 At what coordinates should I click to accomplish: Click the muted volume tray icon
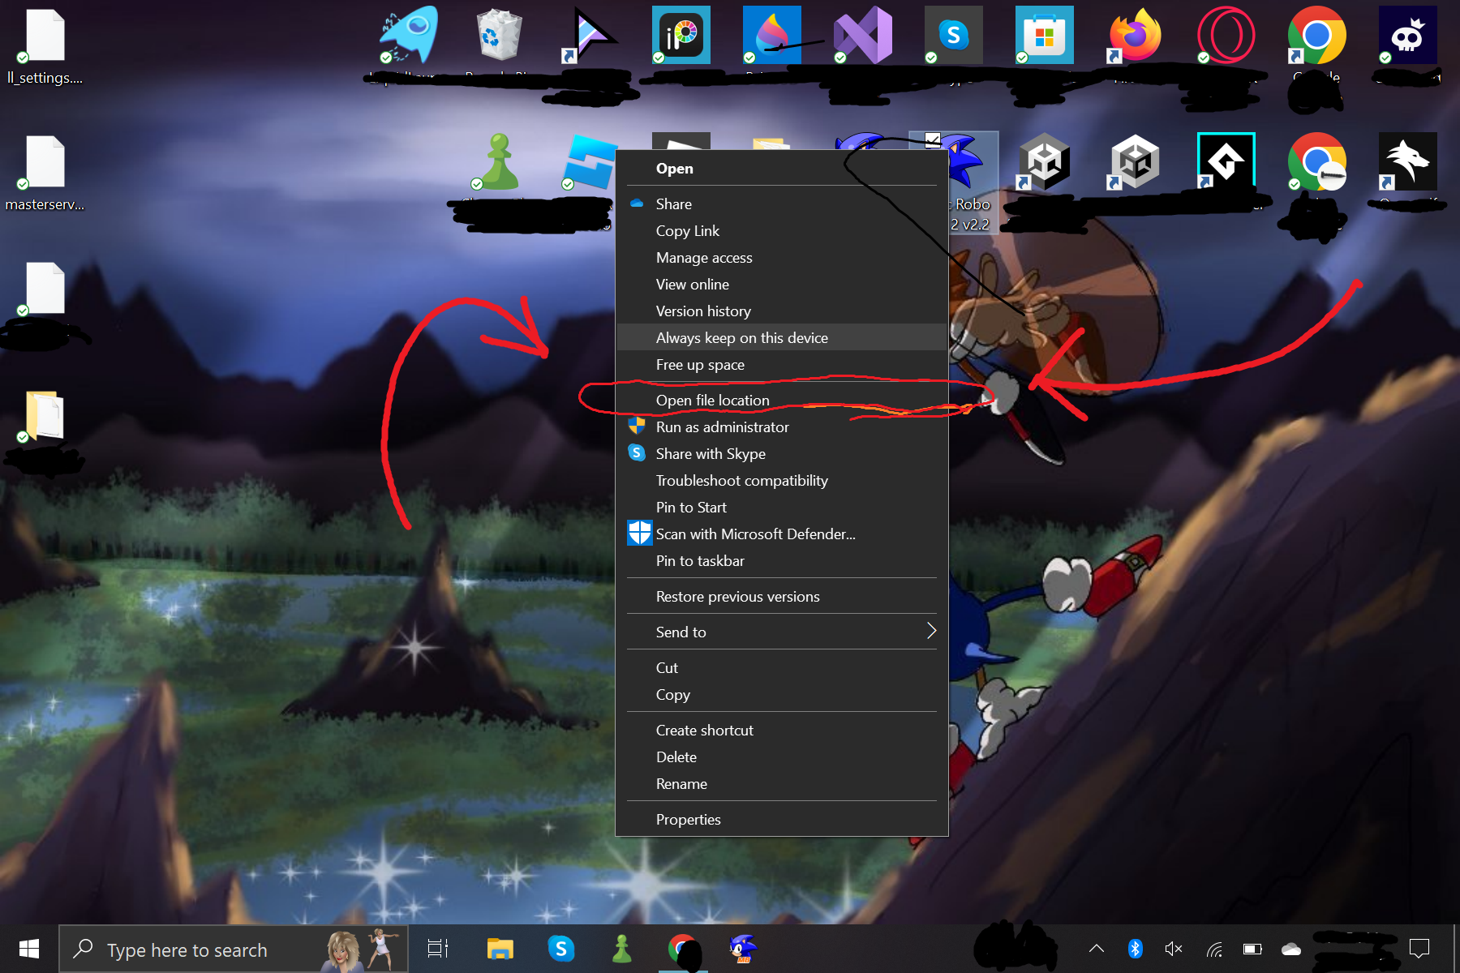[1174, 949]
